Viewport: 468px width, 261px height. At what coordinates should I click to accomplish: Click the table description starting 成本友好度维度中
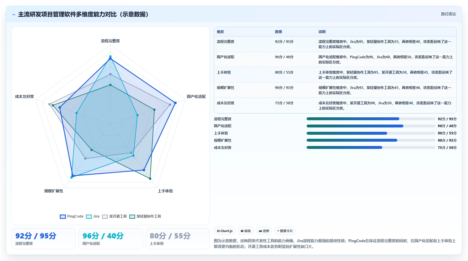(385, 106)
